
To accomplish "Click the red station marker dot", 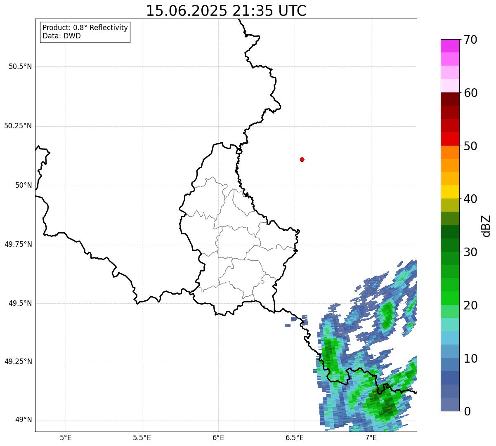I will pyautogui.click(x=302, y=159).
